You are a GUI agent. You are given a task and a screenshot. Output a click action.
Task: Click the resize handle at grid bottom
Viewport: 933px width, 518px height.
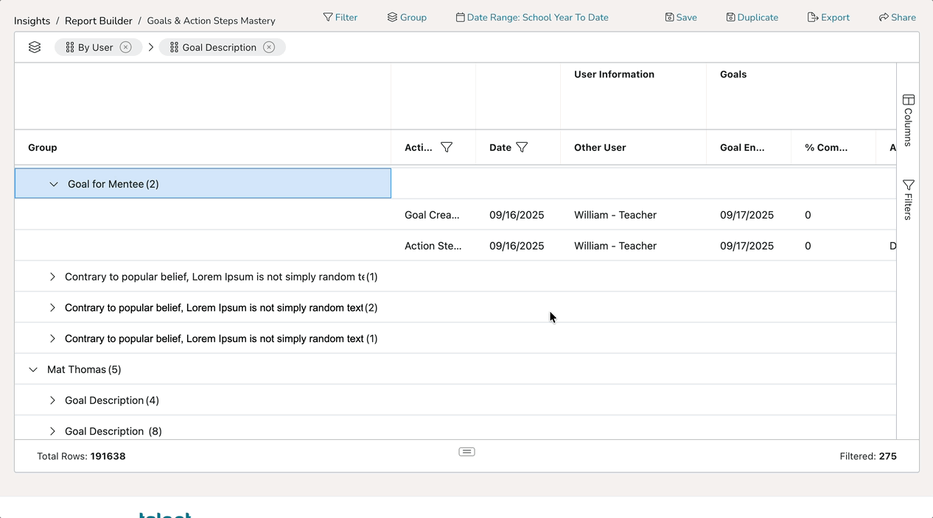(466, 452)
